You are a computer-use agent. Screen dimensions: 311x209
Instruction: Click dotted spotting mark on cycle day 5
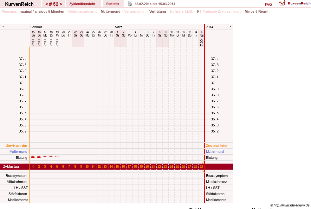coord(57,156)
